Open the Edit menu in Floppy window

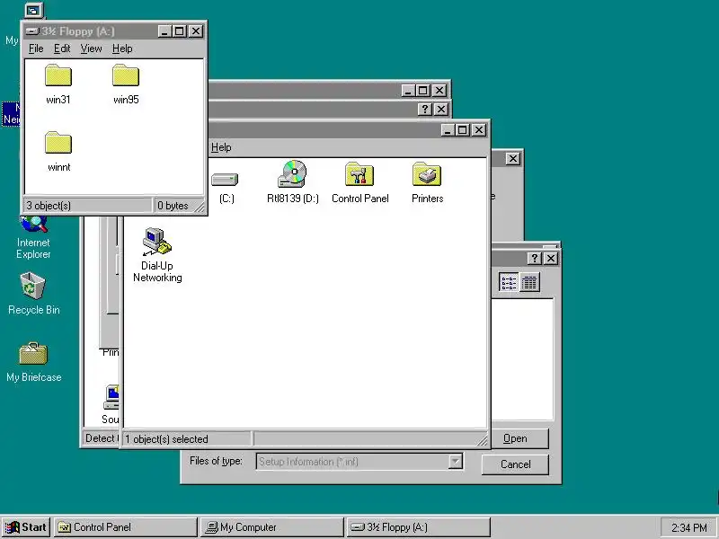pos(62,49)
